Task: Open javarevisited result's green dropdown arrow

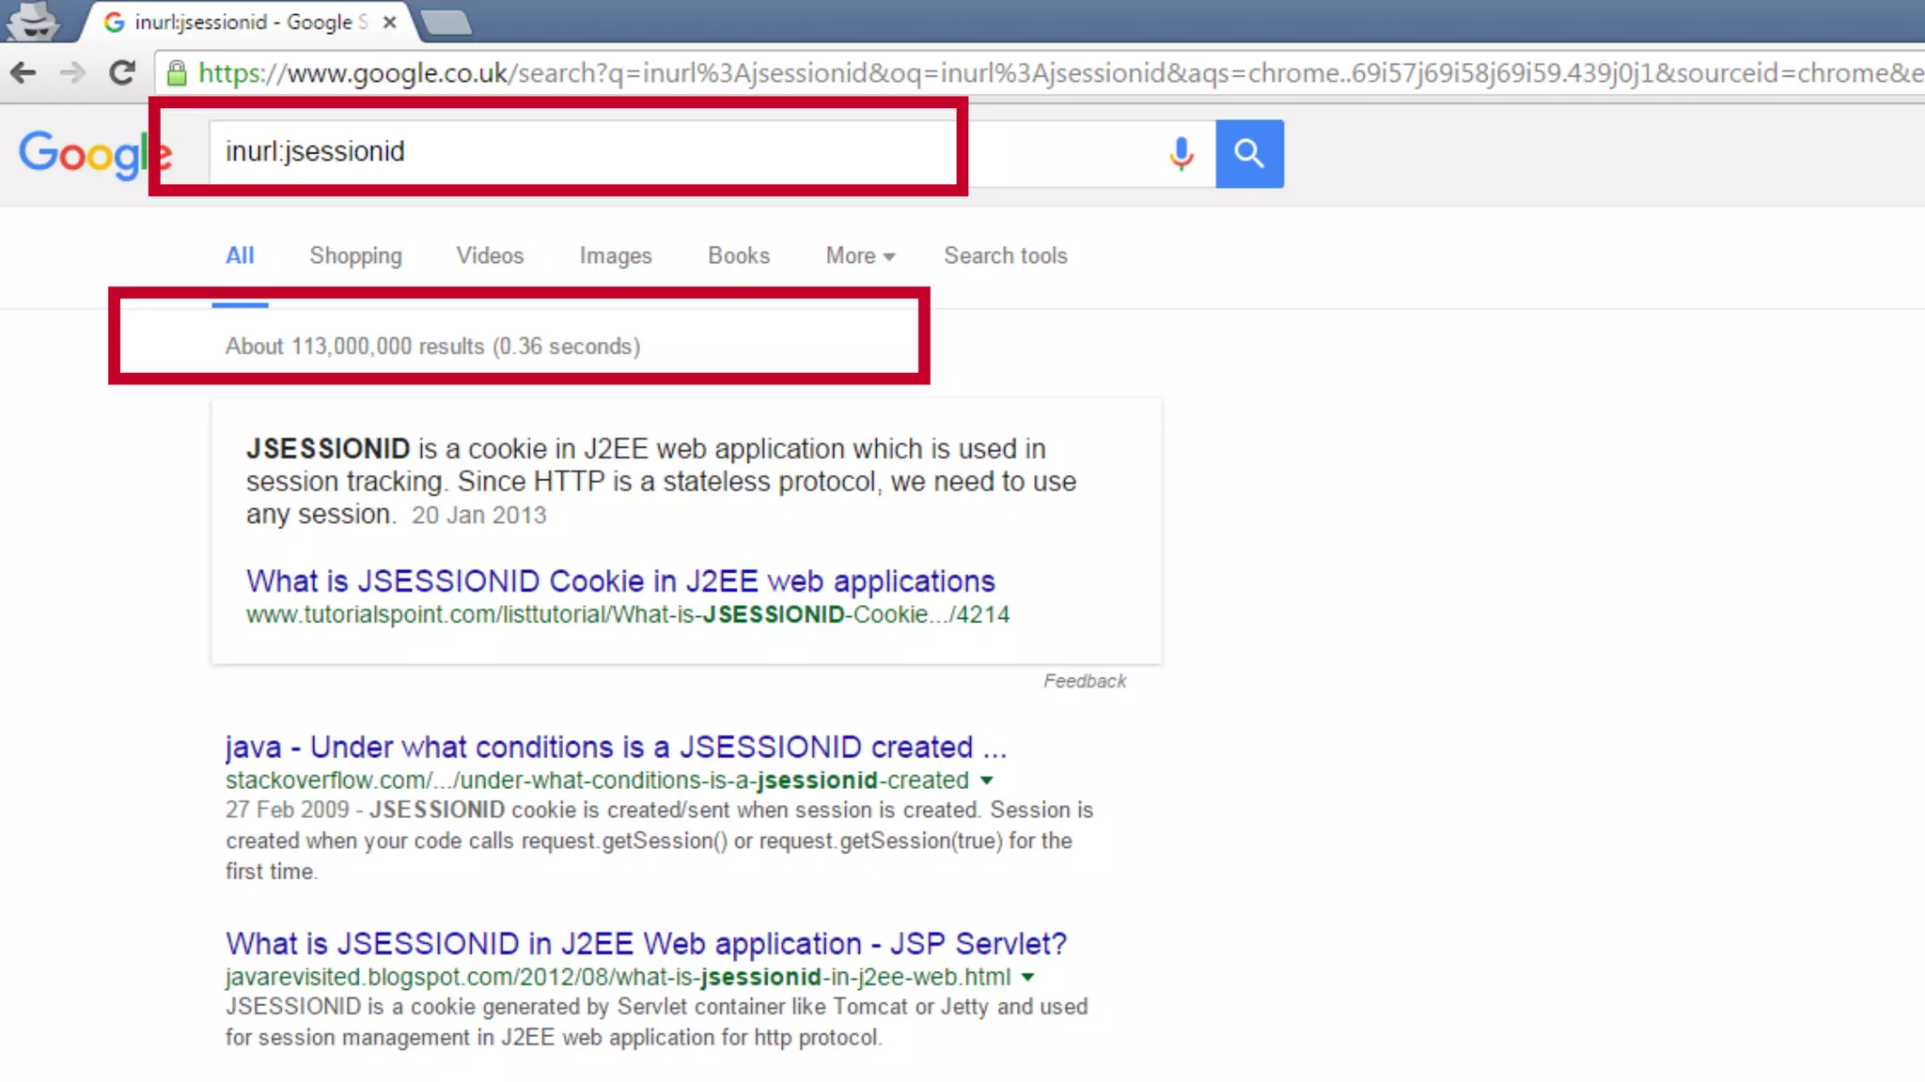Action: pyautogui.click(x=1028, y=977)
